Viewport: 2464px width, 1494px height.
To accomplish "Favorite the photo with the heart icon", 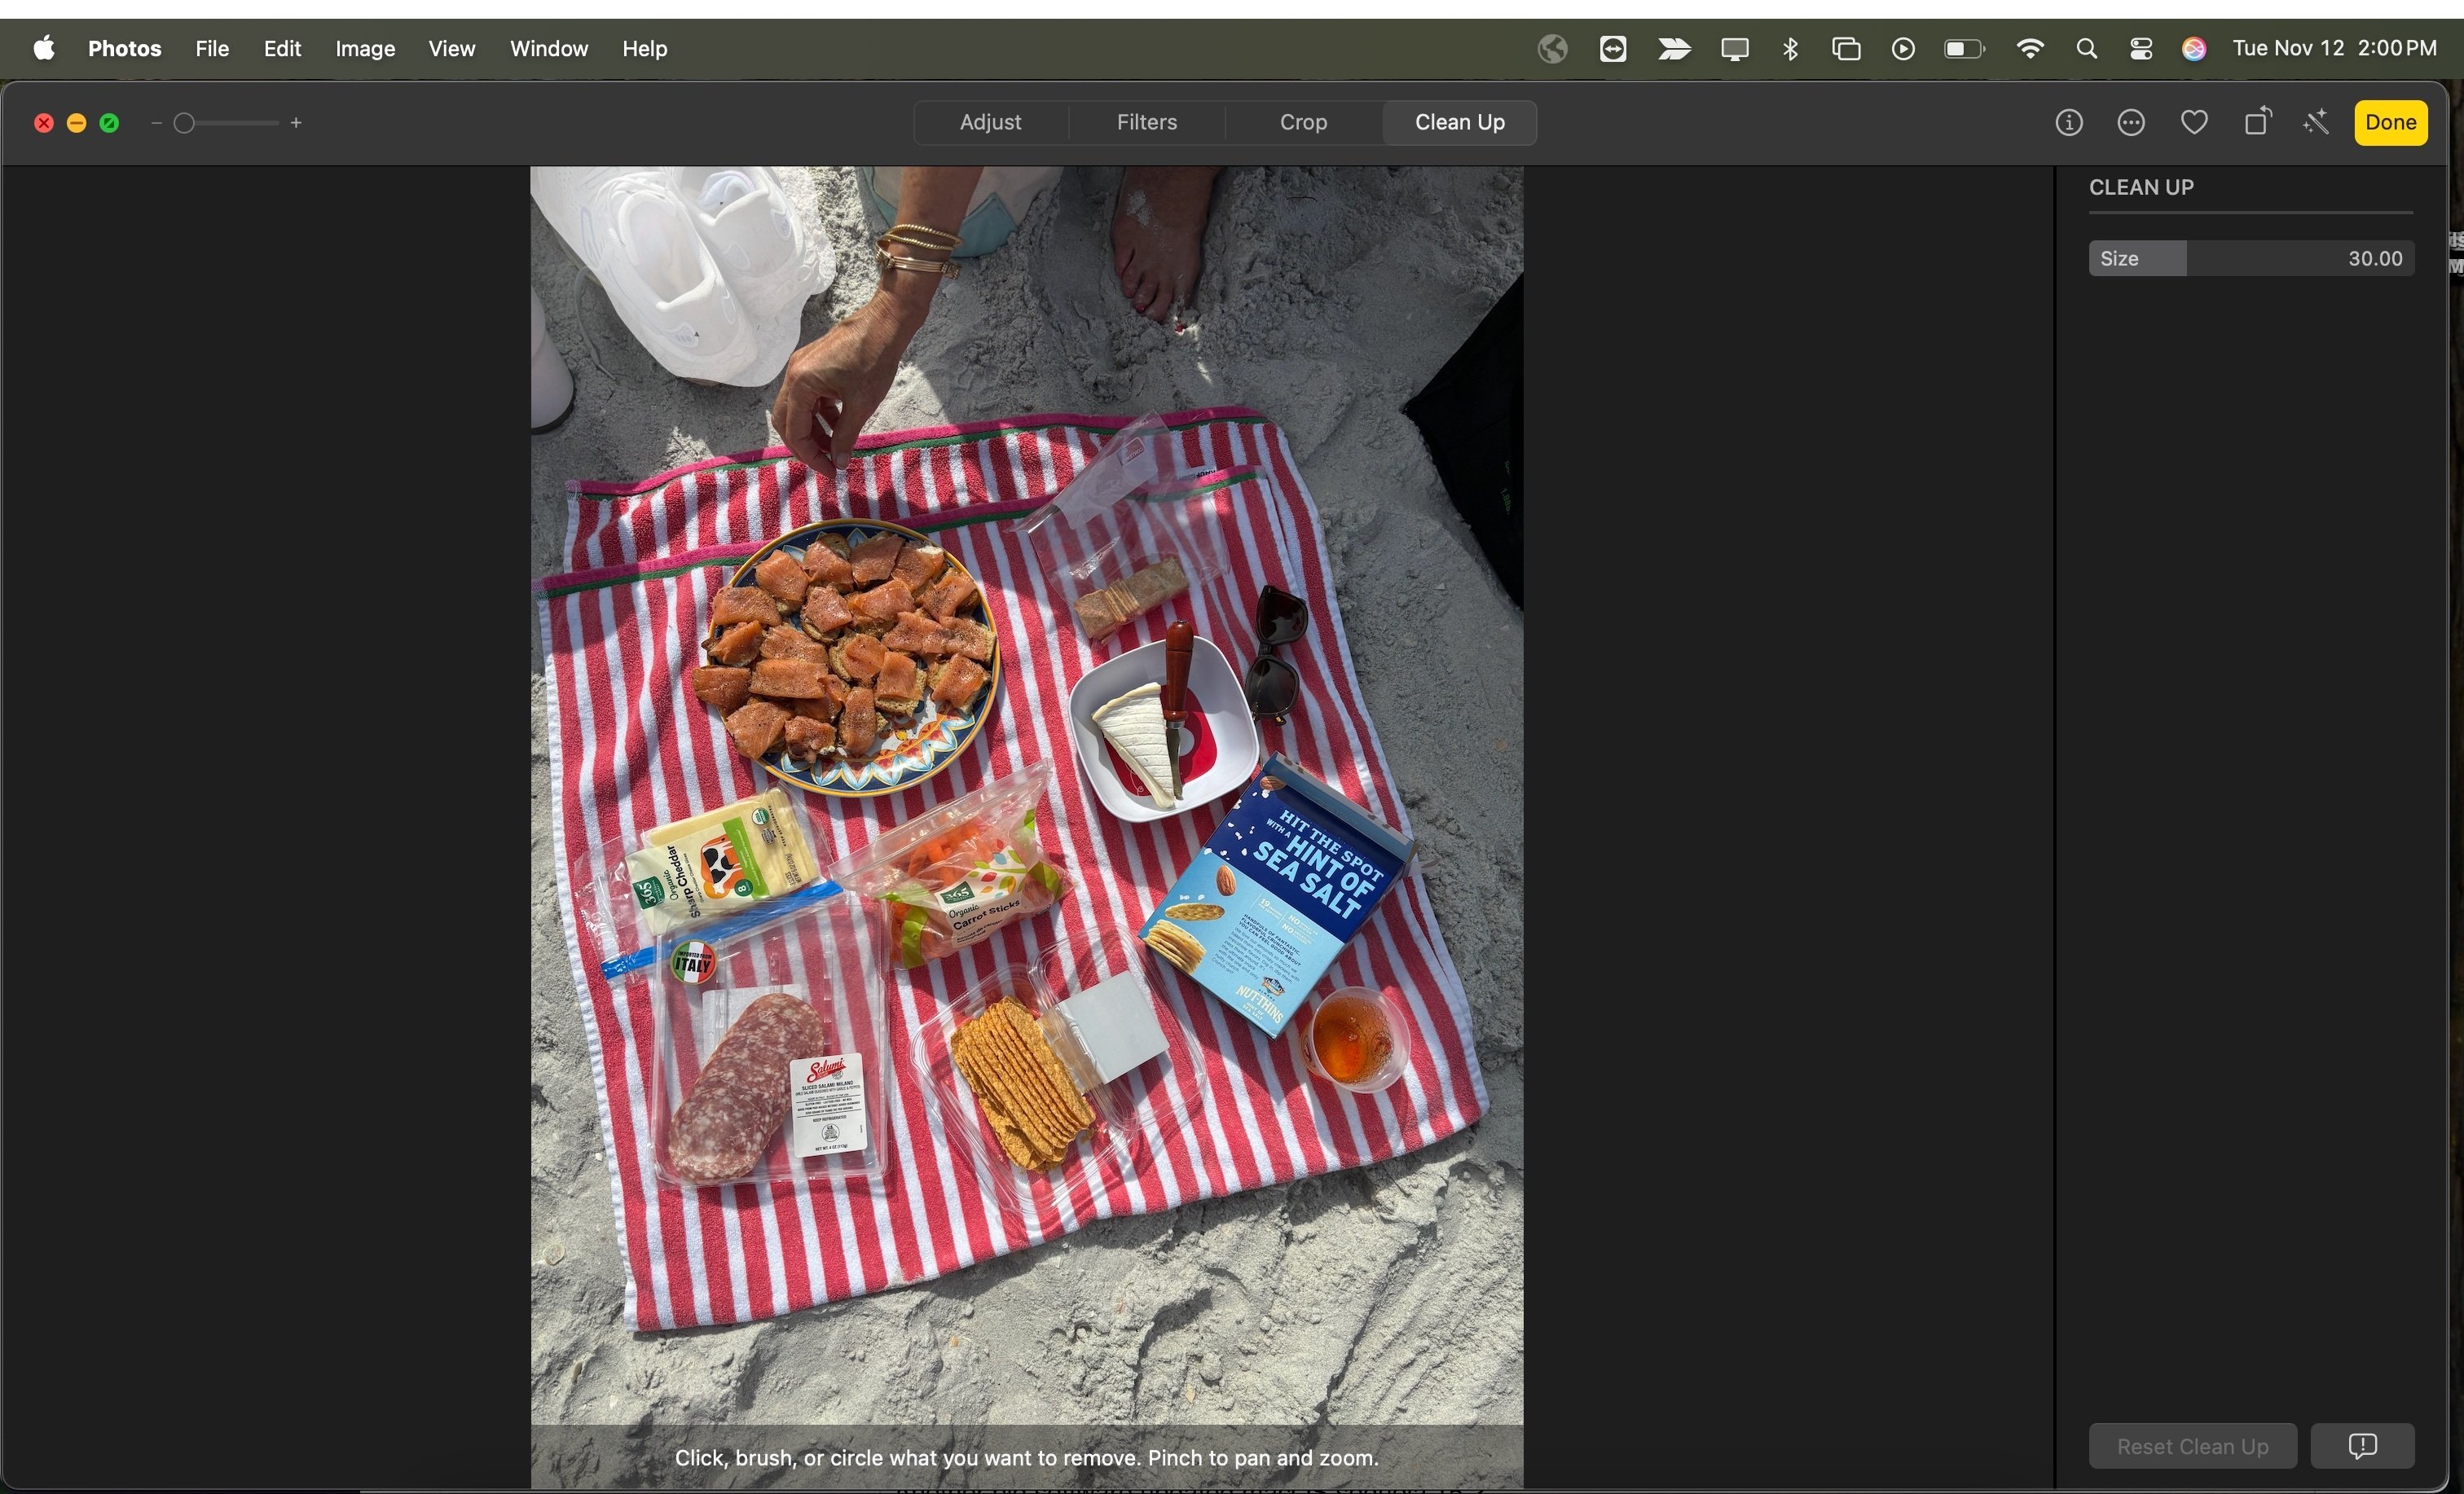I will click(2194, 121).
